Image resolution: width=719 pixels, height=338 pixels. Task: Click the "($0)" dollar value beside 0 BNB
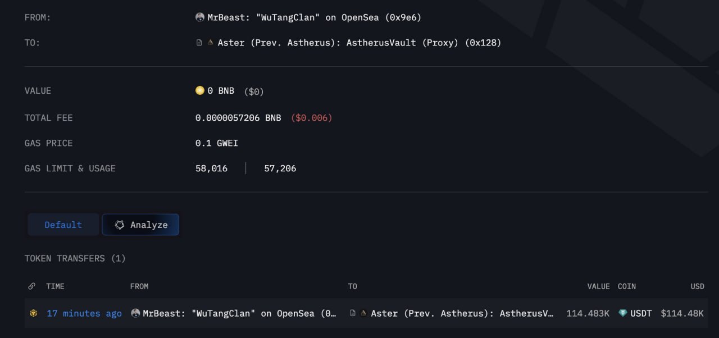click(x=254, y=91)
